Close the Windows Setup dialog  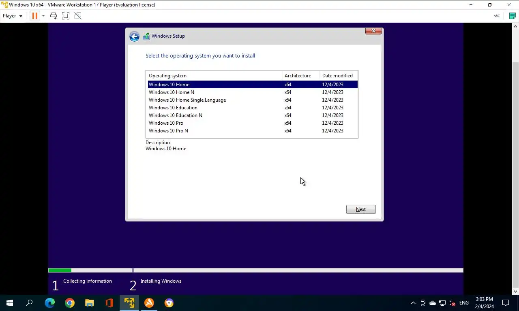click(373, 31)
